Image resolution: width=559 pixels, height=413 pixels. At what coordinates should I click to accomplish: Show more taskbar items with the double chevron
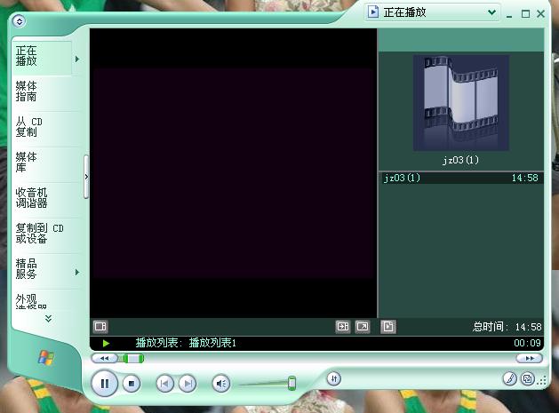tap(48, 318)
